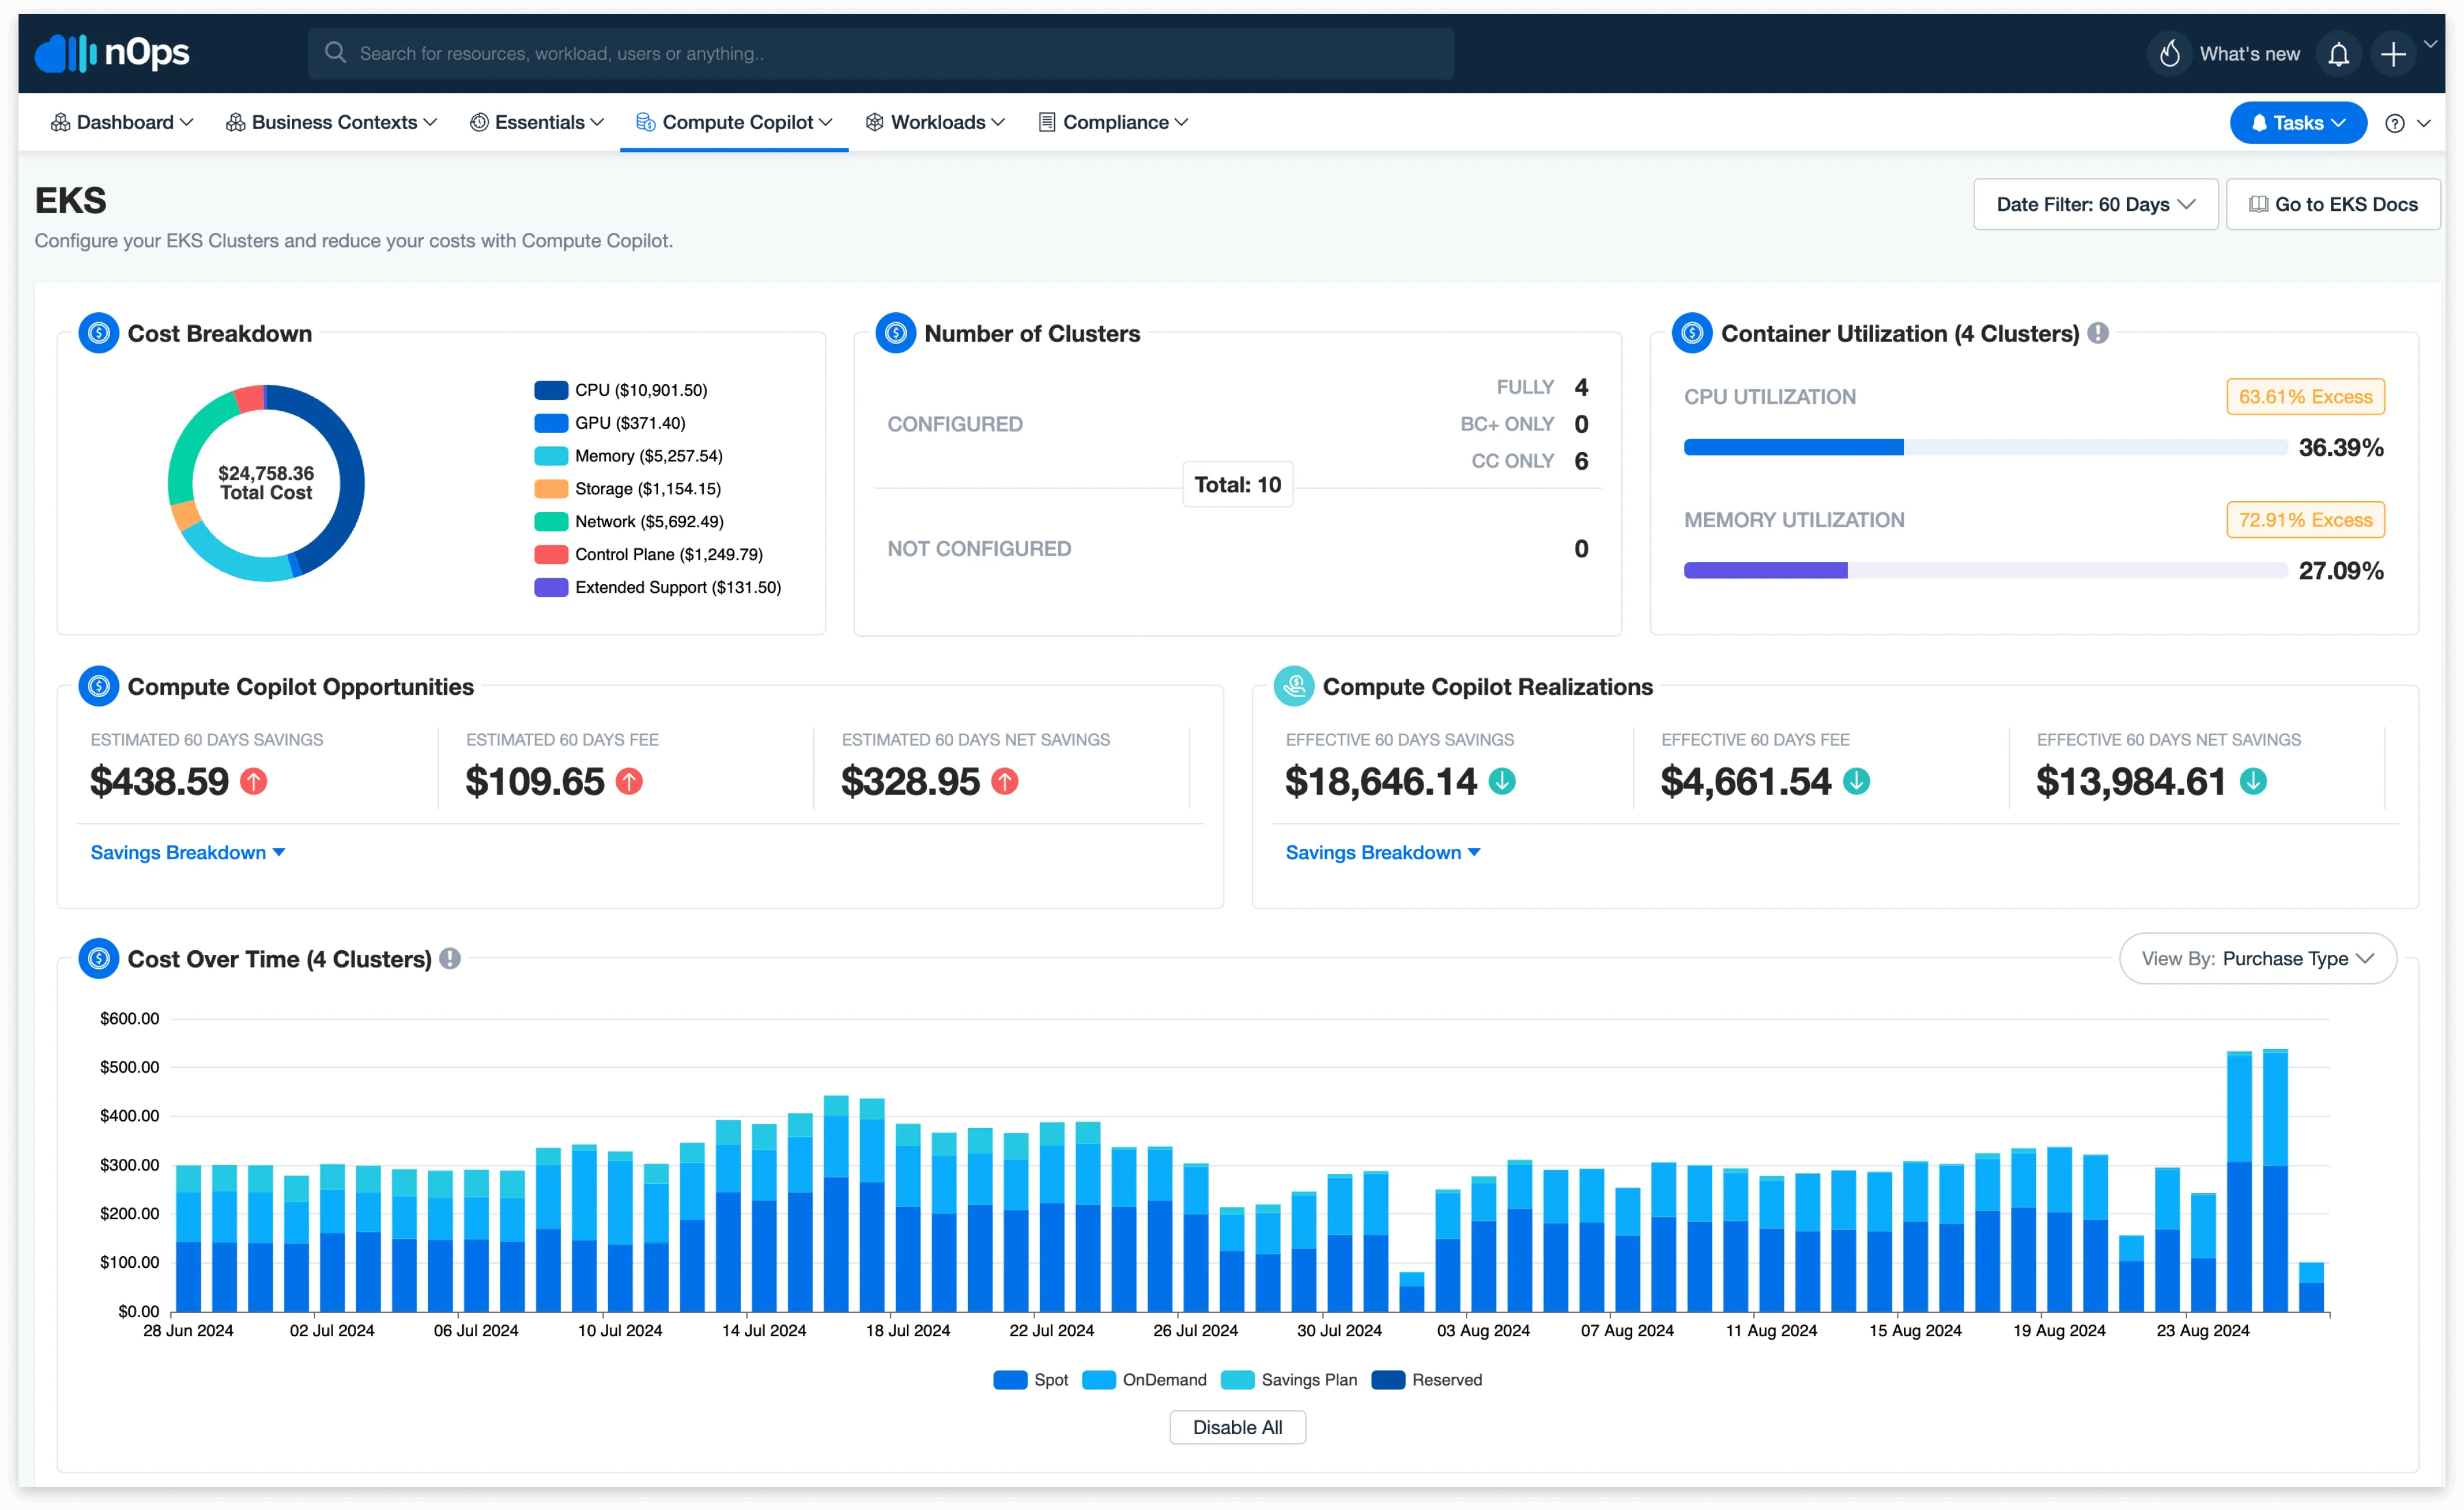Click red up arrow beside $438.59

tap(254, 782)
